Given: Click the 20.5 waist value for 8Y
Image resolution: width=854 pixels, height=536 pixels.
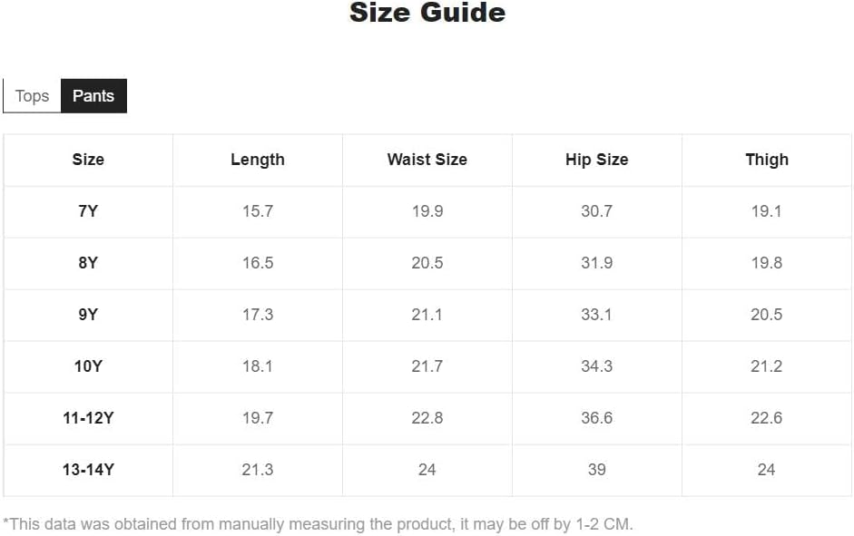Looking at the screenshot, I should point(427,263).
